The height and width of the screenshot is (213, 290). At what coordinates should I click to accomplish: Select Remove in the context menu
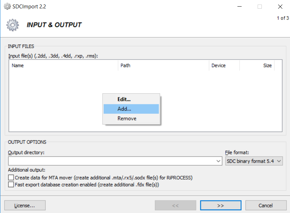click(x=131, y=118)
